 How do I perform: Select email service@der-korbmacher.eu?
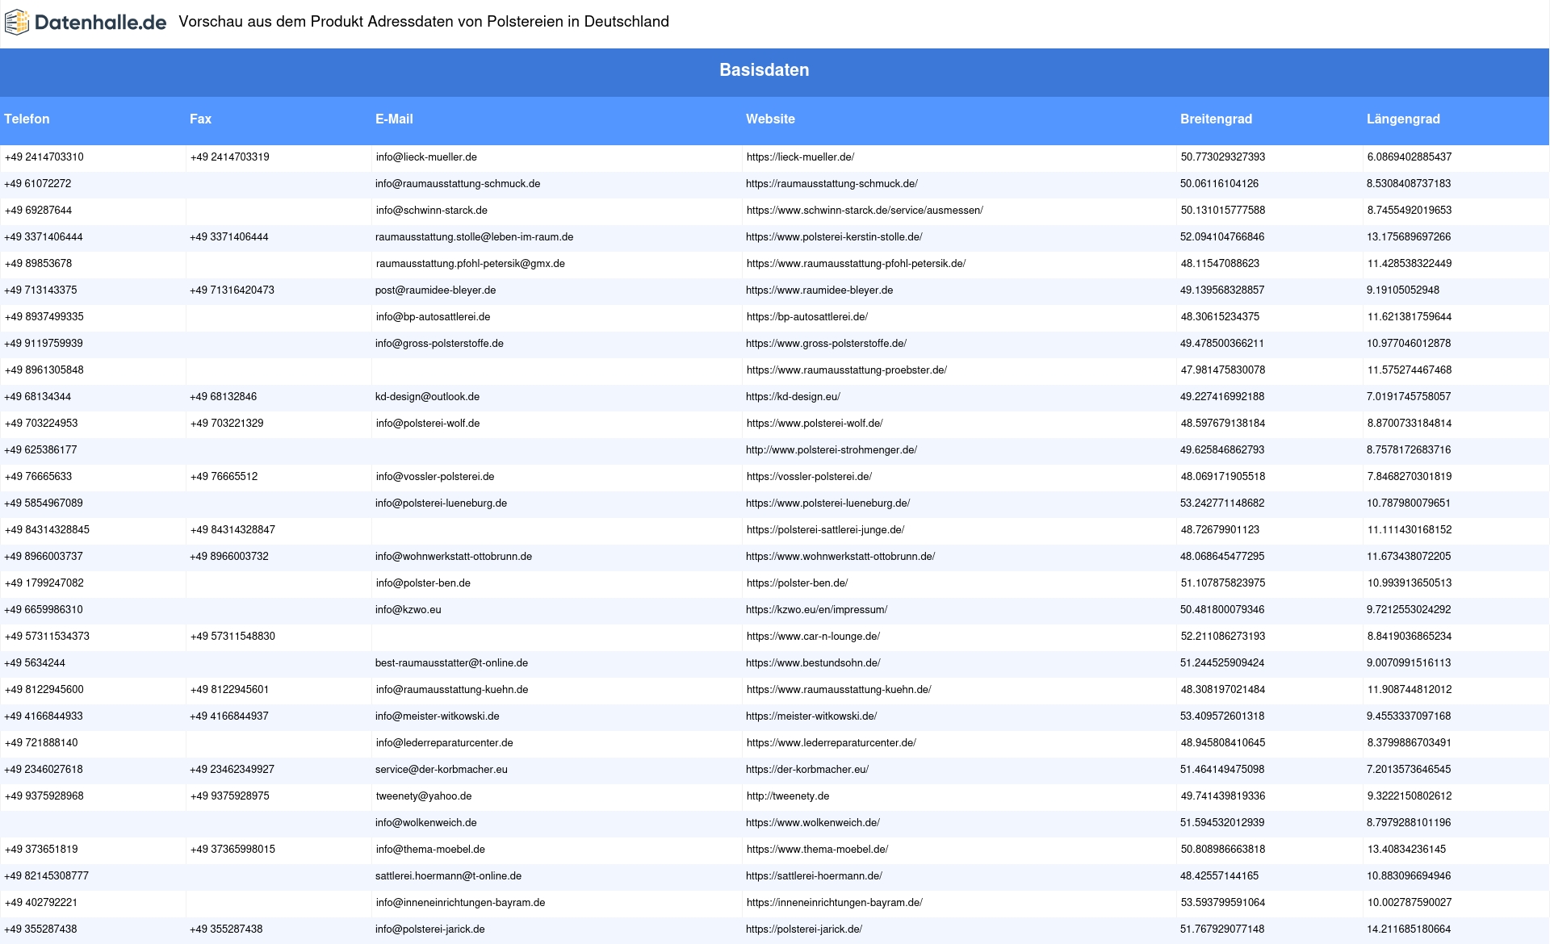[x=442, y=770]
